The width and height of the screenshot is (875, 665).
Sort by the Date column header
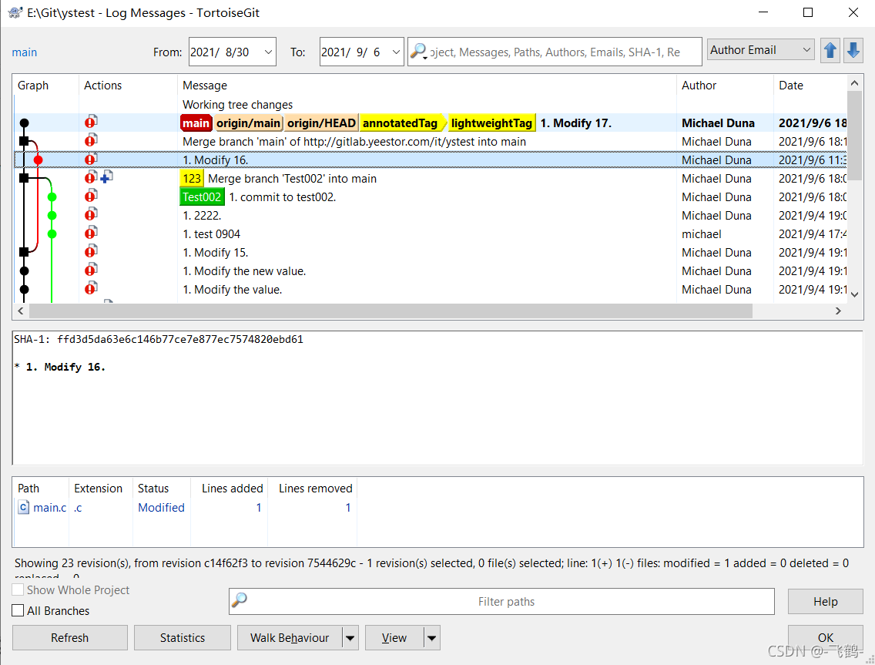click(810, 86)
